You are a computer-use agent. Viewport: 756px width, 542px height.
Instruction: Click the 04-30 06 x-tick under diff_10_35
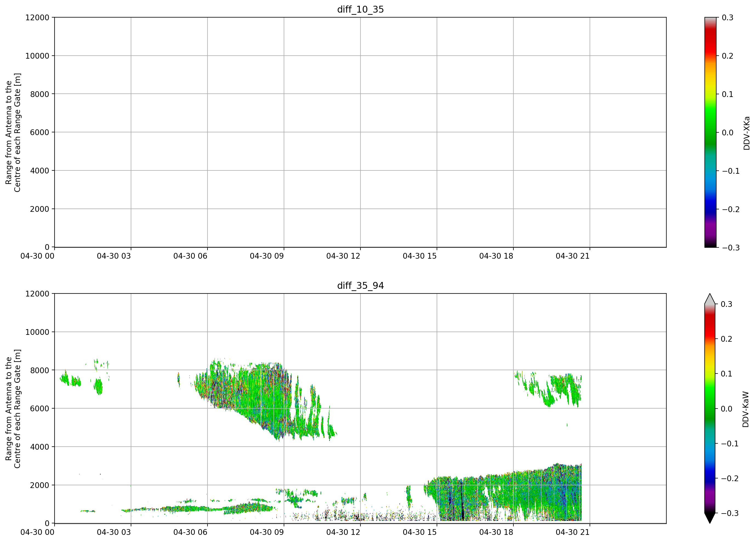point(190,256)
